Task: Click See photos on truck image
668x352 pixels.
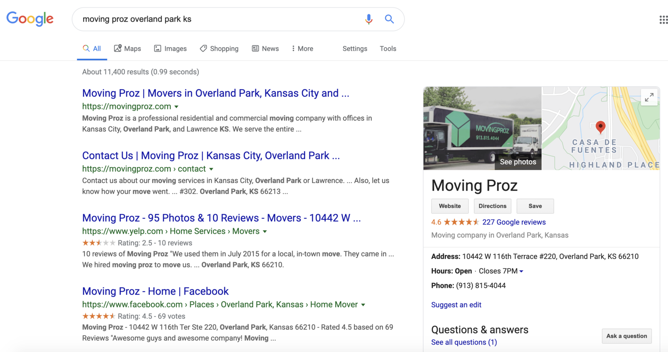Action: 518,162
